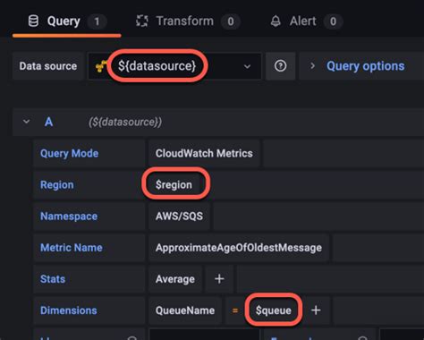Open the Alert tab
The height and width of the screenshot is (340, 424).
tap(306, 21)
